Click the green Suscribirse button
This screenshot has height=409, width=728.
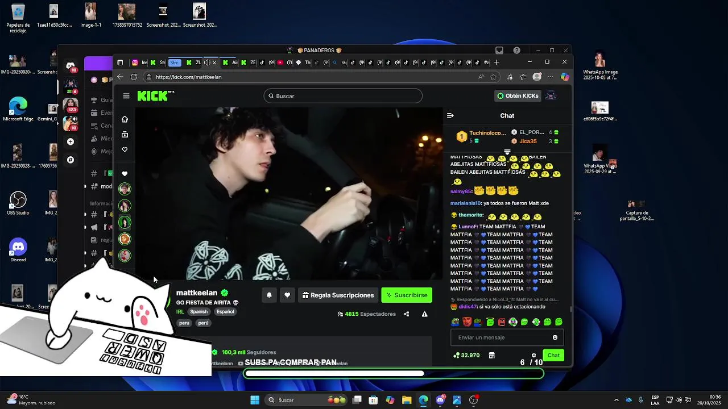pyautogui.click(x=407, y=295)
